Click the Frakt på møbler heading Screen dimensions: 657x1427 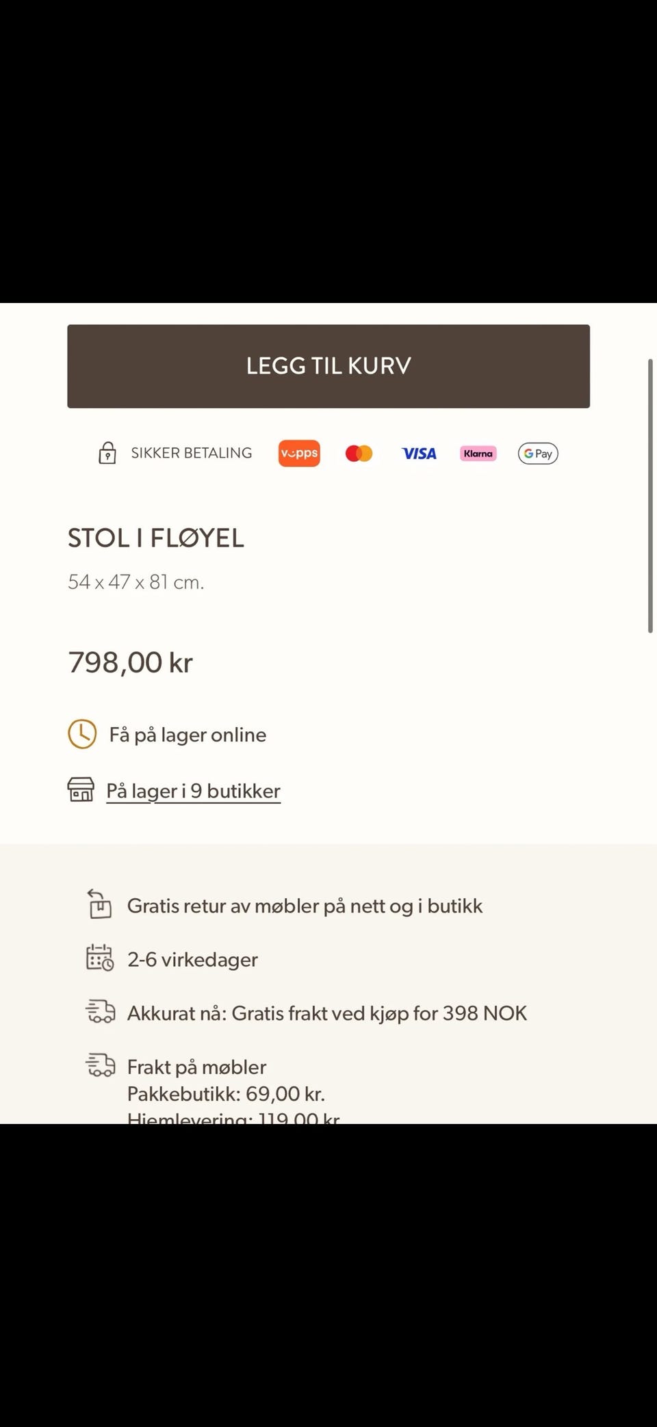tap(196, 1066)
